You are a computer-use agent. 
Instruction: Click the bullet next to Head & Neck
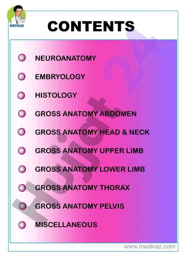click(x=21, y=132)
